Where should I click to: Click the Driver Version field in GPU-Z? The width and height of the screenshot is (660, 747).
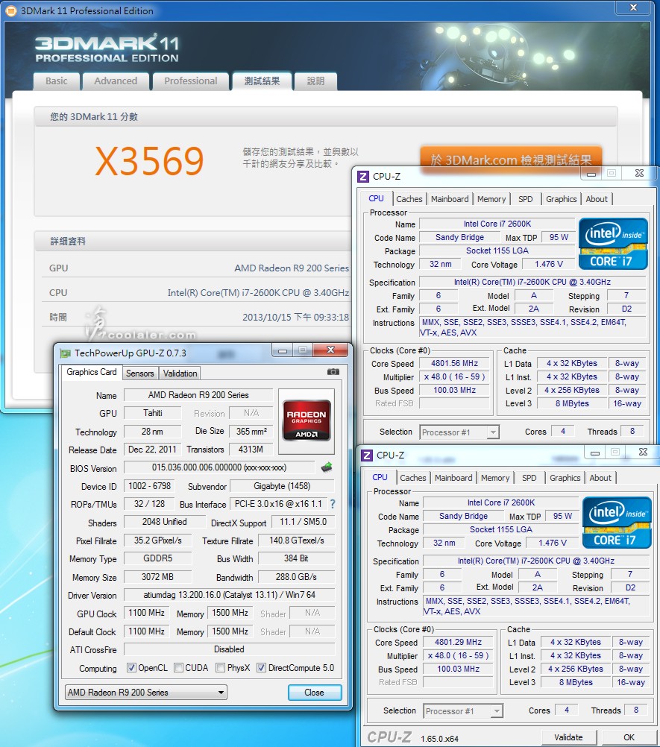click(229, 595)
